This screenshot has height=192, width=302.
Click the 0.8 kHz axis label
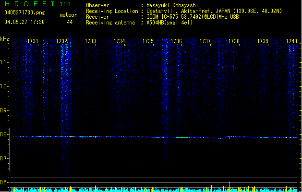4,134
